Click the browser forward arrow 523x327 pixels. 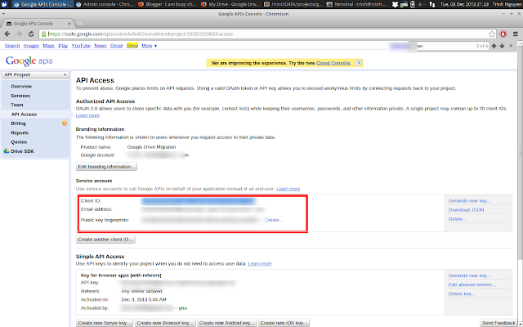click(x=20, y=34)
